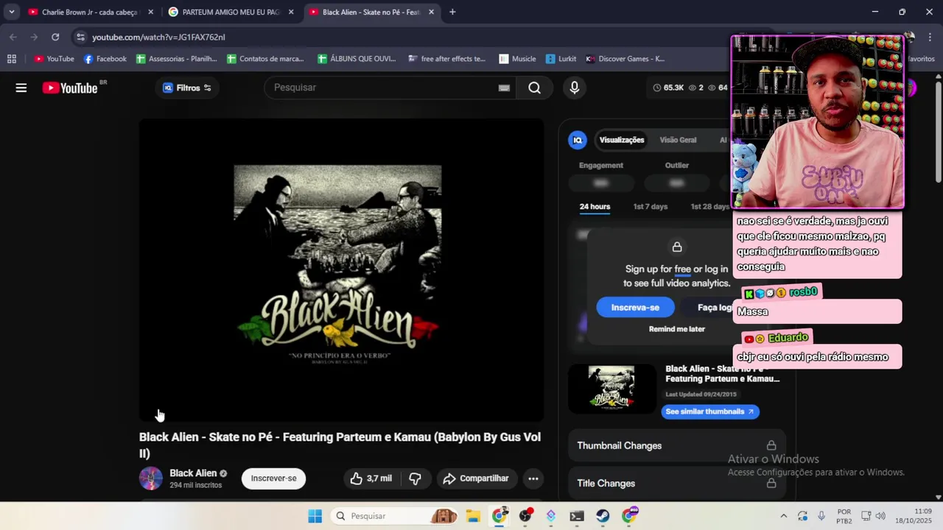The height and width of the screenshot is (530, 943).
Task: Open free after effects te... bookmark
Action: point(447,59)
